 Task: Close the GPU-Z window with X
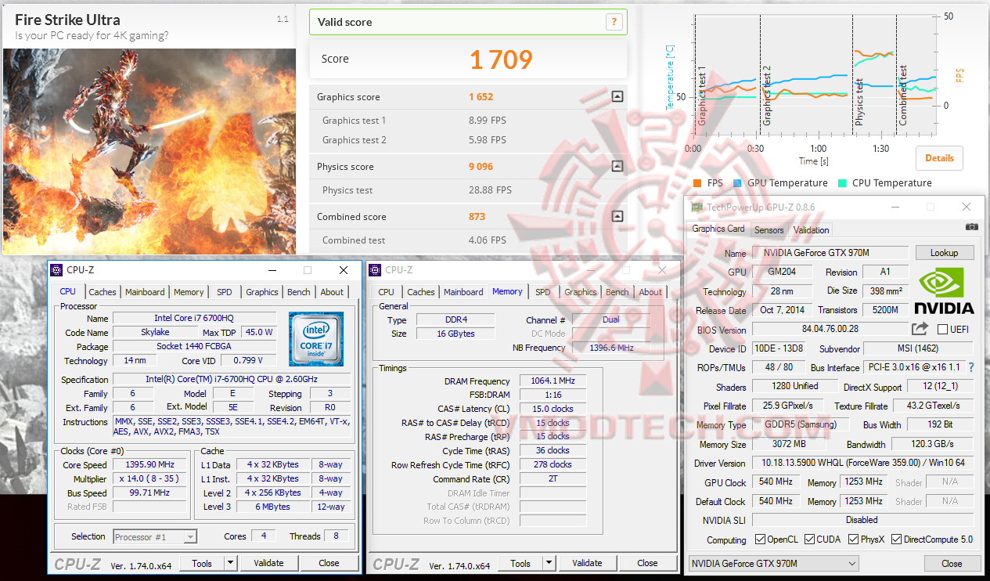pos(968,207)
